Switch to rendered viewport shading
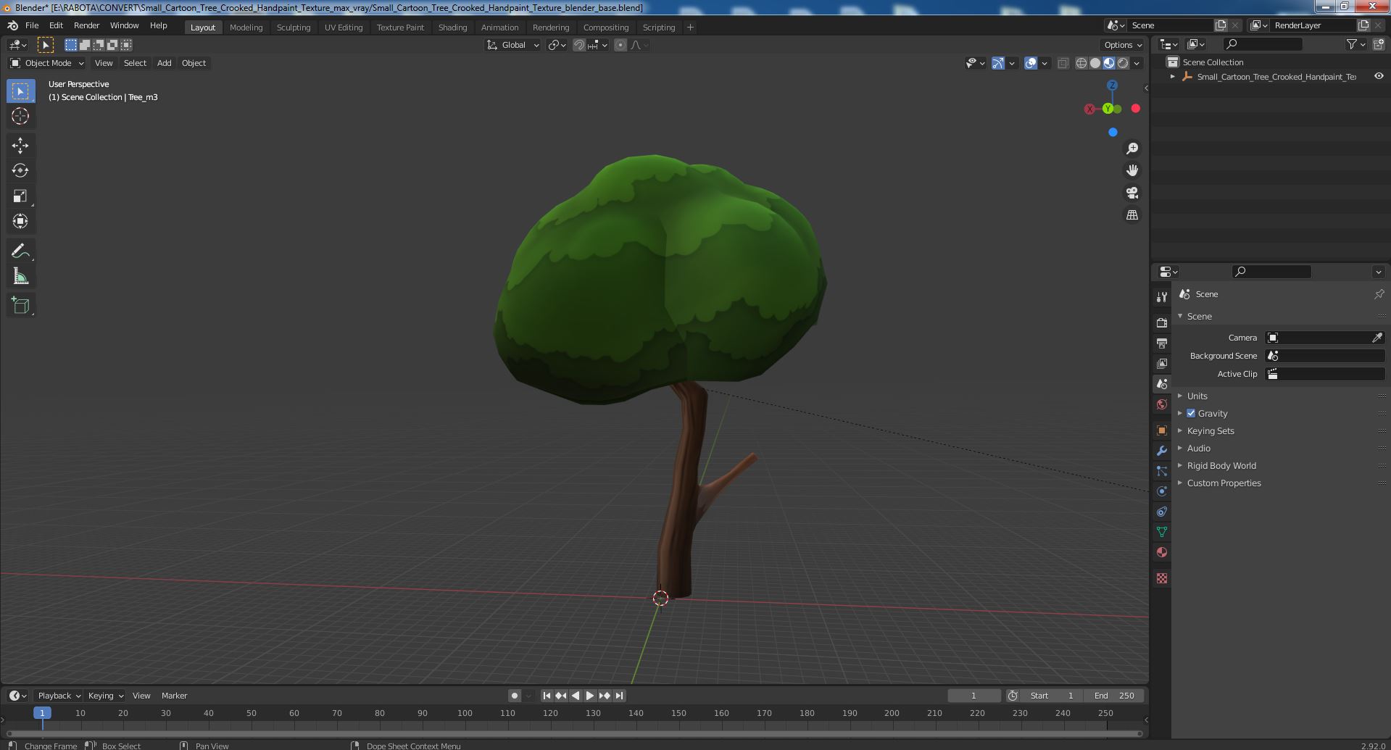 1123,63
